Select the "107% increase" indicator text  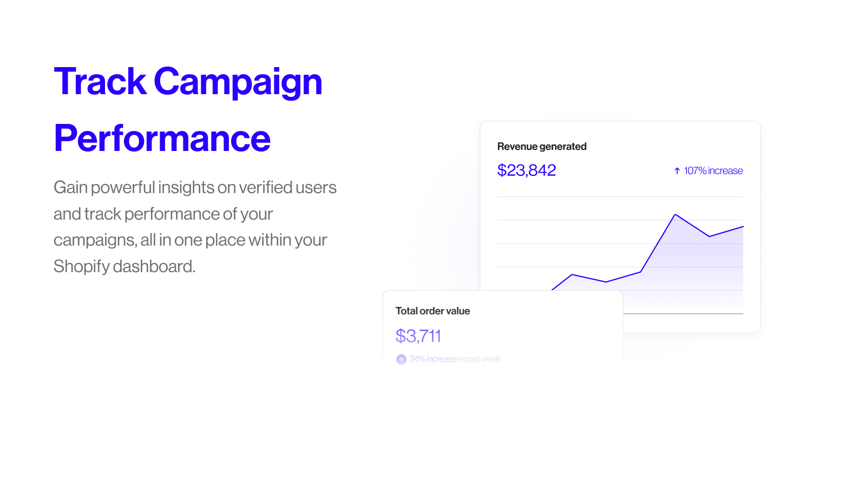pos(713,171)
